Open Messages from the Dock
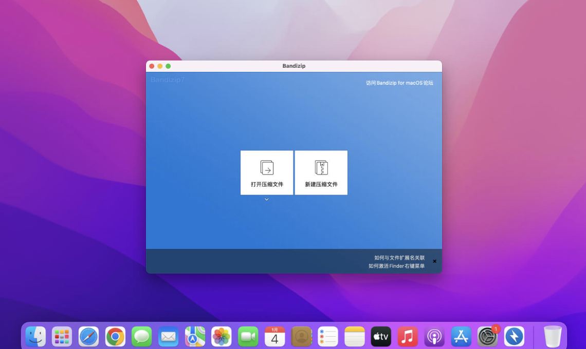586x349 pixels. pyautogui.click(x=142, y=336)
